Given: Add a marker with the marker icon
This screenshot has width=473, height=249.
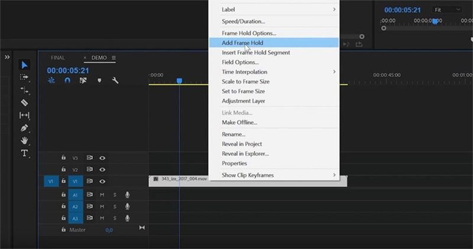Looking at the screenshot, I should tap(99, 80).
